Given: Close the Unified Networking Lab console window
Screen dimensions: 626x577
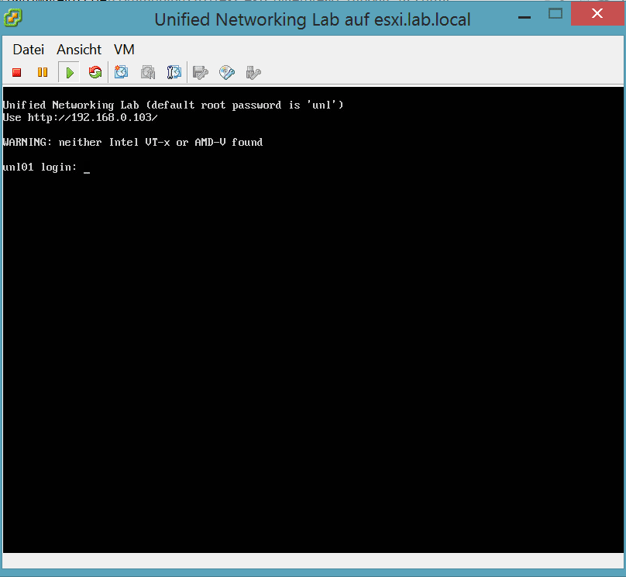Looking at the screenshot, I should (597, 14).
